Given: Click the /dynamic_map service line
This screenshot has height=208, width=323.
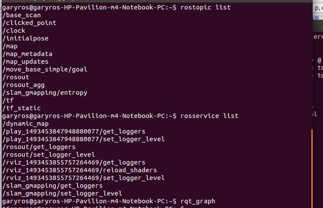Looking at the screenshot, I should pyautogui.click(x=25, y=124).
